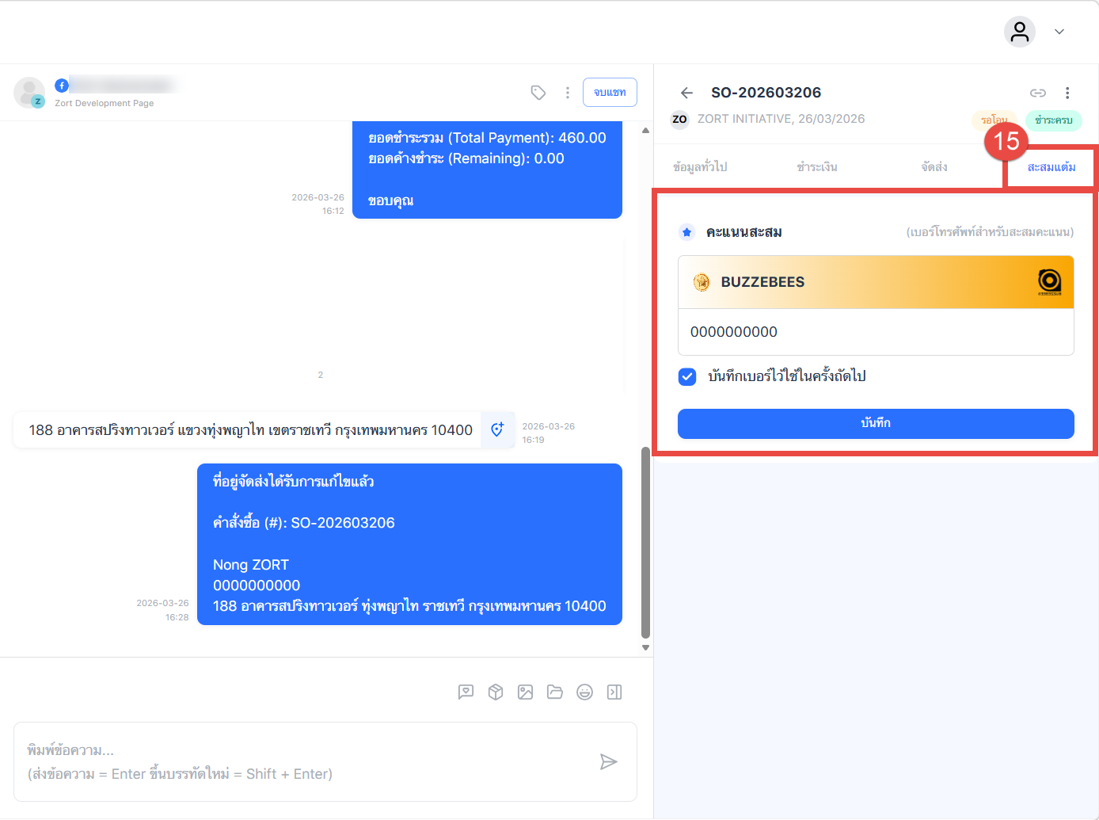Go back using the arrow beside SO-202603206
The height and width of the screenshot is (820, 1099).
tap(686, 93)
